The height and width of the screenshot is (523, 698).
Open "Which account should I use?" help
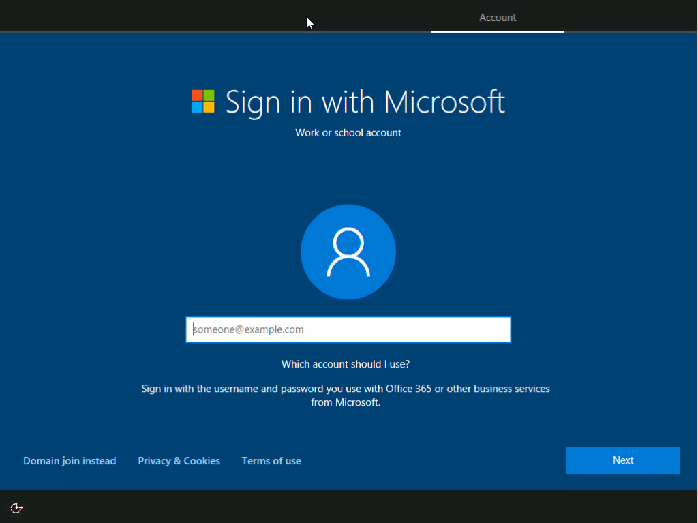click(346, 363)
